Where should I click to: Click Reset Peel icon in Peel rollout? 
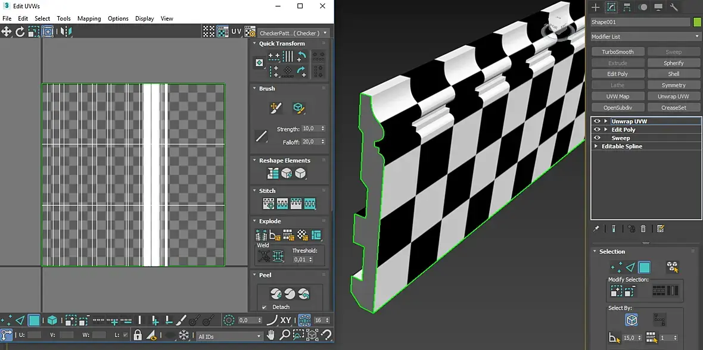[303, 294]
